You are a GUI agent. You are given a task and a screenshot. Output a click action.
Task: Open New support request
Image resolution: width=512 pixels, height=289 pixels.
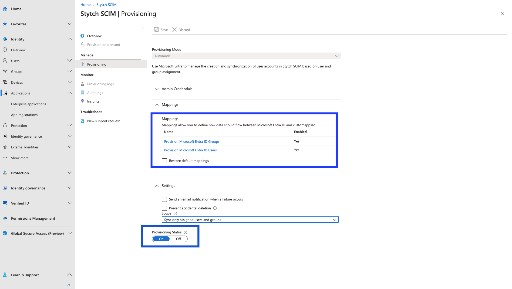103,121
